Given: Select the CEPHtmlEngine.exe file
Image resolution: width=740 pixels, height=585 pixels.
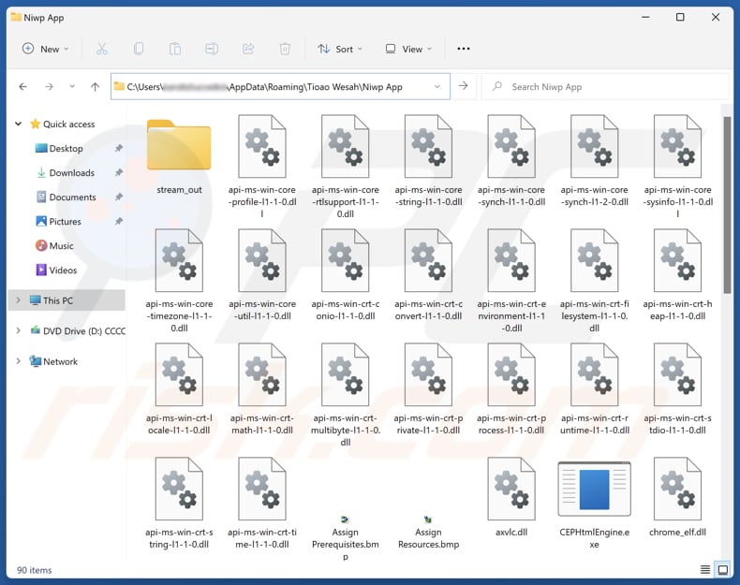Looking at the screenshot, I should (595, 504).
